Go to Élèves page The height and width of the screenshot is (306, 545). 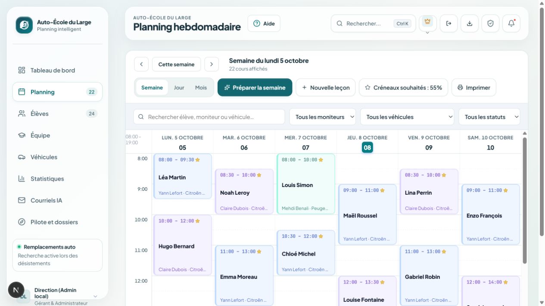[x=57, y=113]
